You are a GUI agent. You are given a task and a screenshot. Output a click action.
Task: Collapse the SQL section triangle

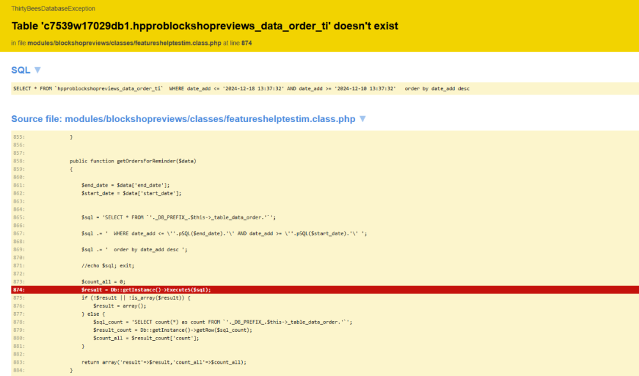[37, 70]
